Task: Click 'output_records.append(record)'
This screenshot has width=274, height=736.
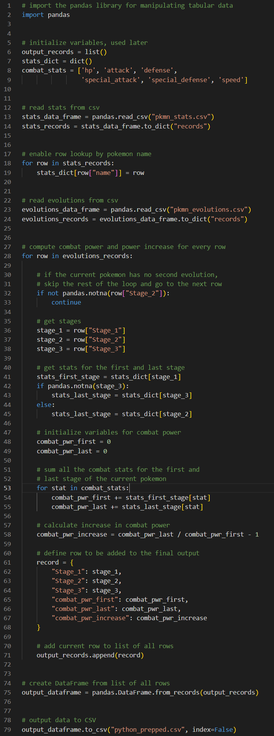Action: coord(90,655)
